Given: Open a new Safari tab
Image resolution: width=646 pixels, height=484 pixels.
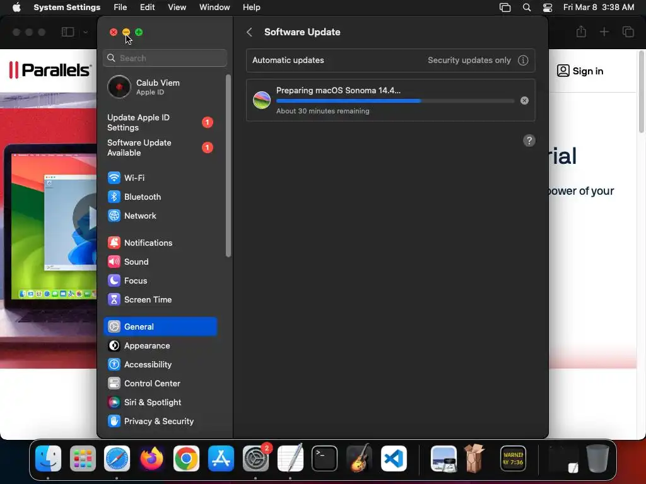Looking at the screenshot, I should pos(604,32).
